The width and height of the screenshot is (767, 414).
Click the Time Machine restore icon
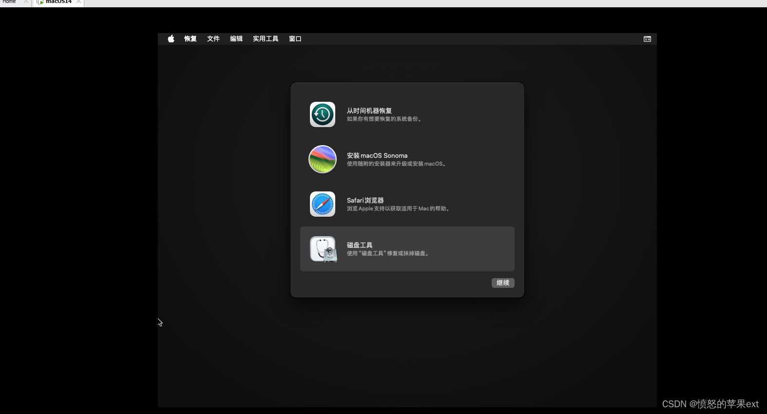click(x=323, y=114)
